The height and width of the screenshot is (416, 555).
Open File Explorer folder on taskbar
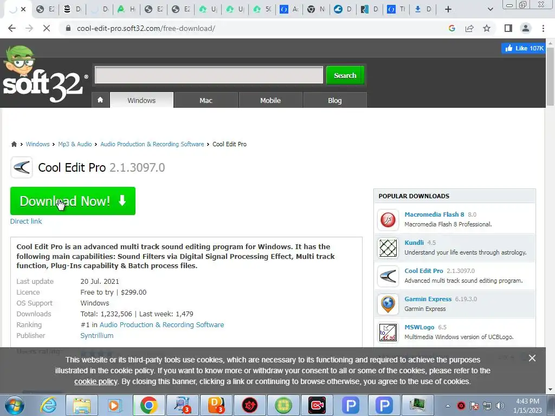81,405
